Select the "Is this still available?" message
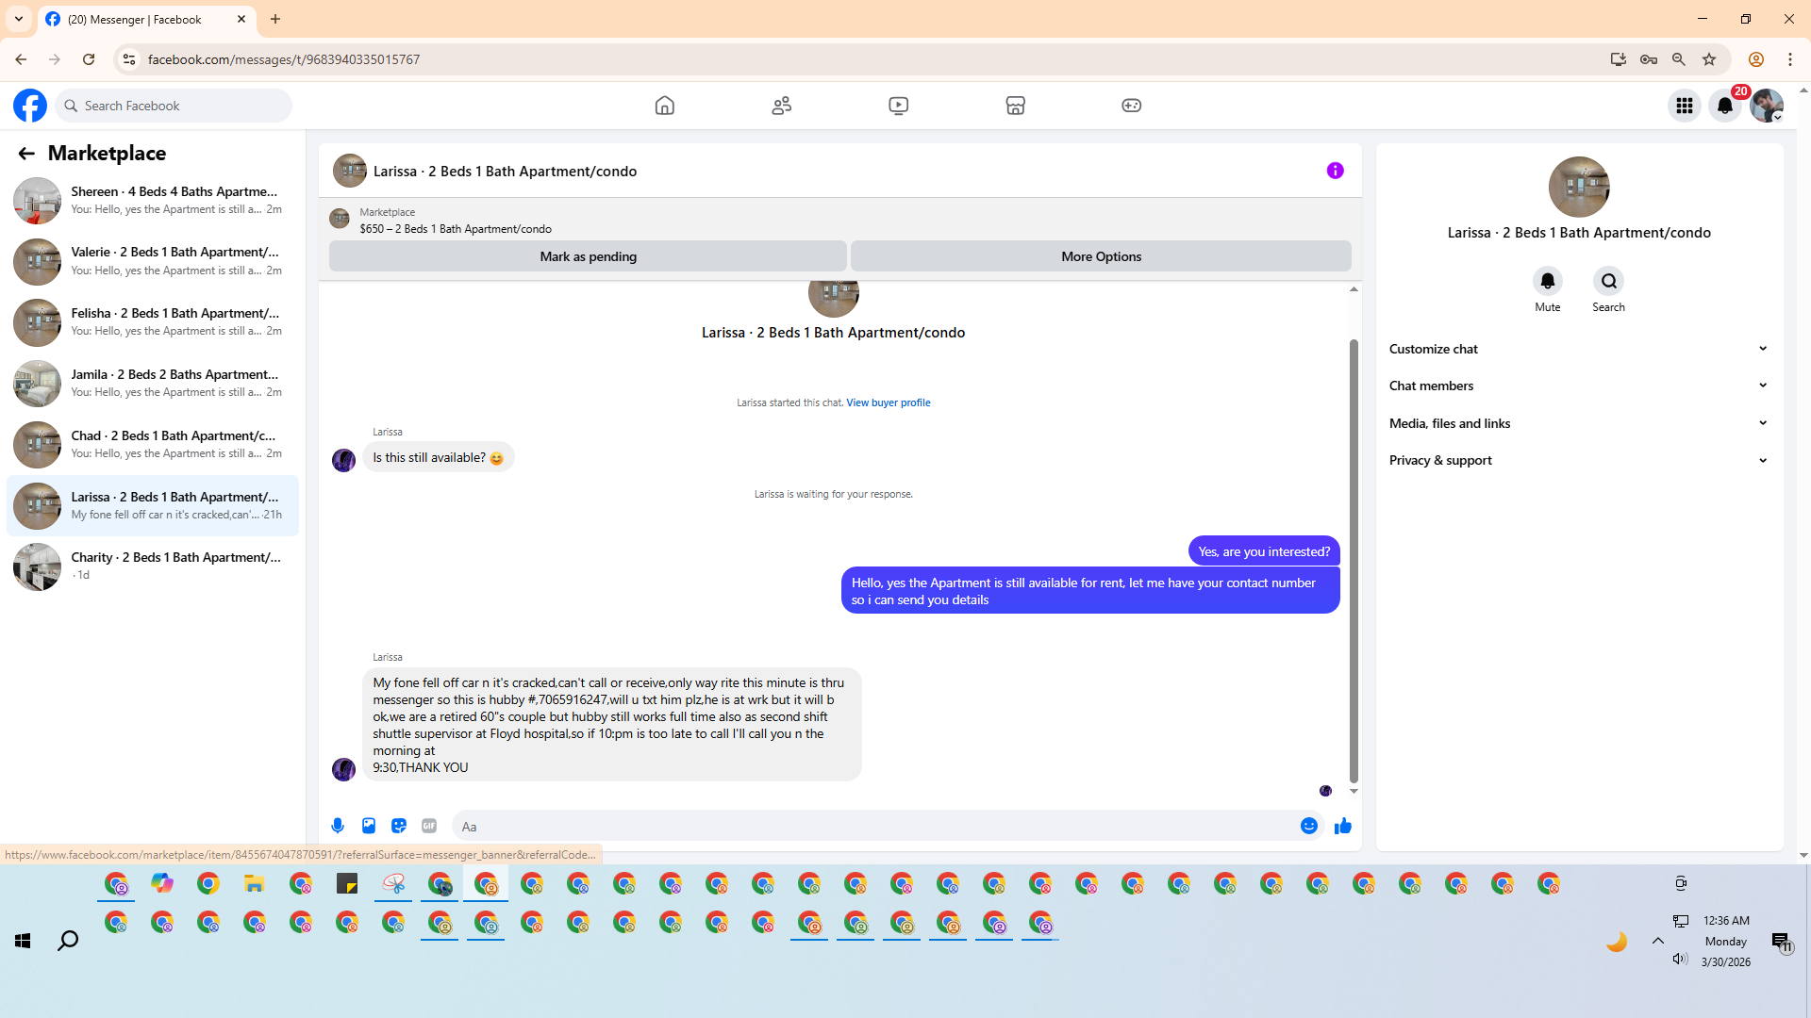This screenshot has width=1811, height=1018. 439,457
